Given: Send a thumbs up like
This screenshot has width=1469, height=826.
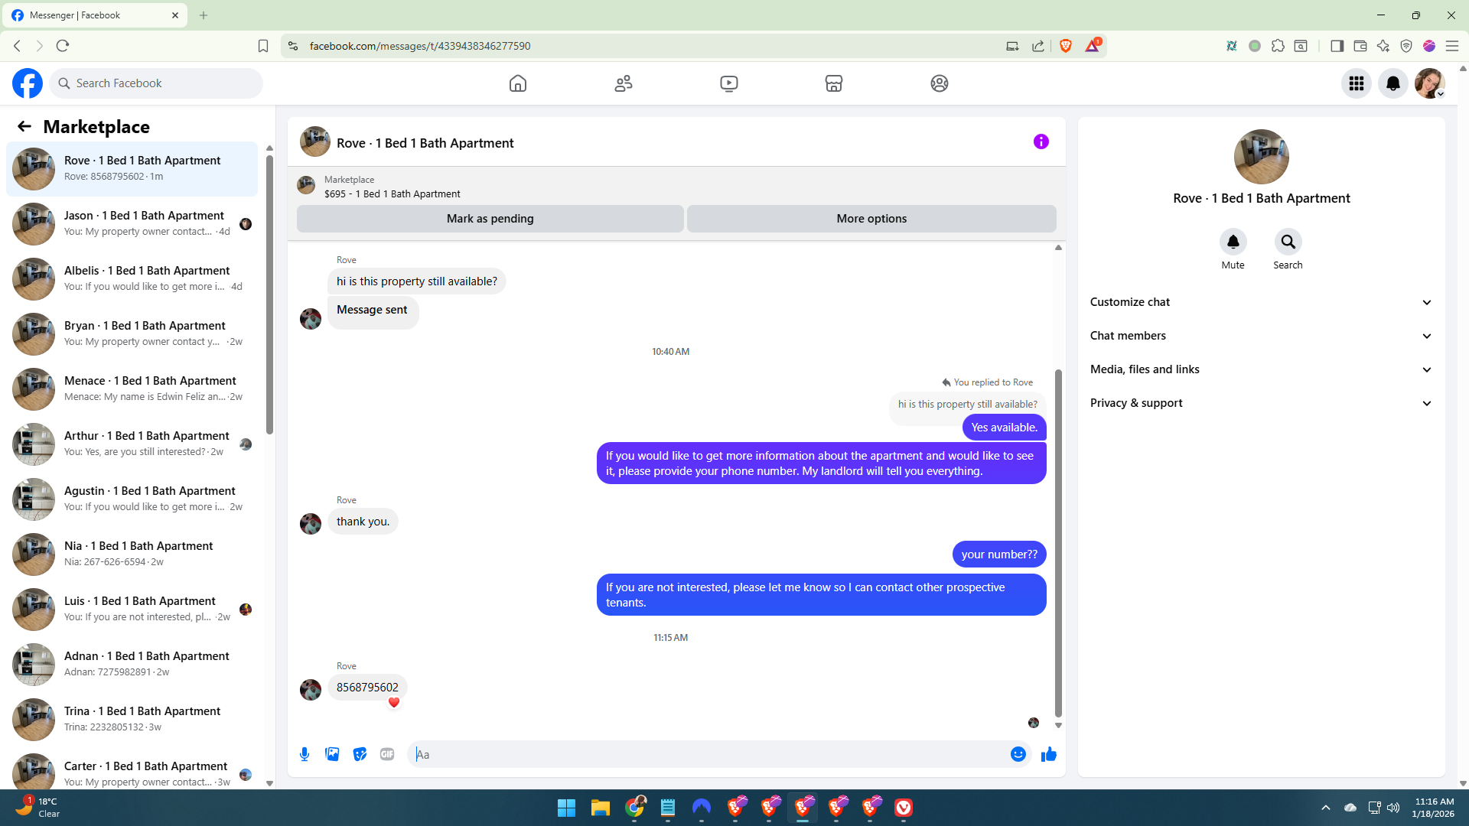Looking at the screenshot, I should coord(1048,754).
